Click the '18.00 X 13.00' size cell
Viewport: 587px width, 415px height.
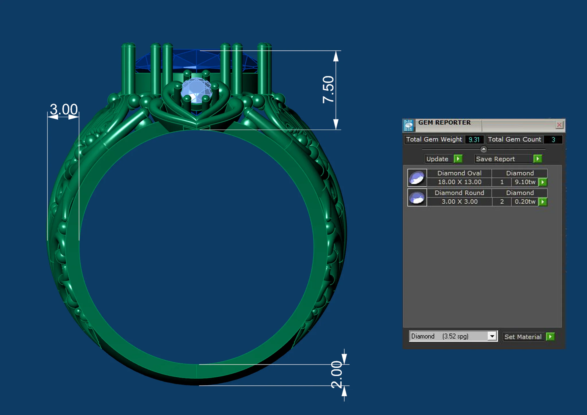click(459, 182)
